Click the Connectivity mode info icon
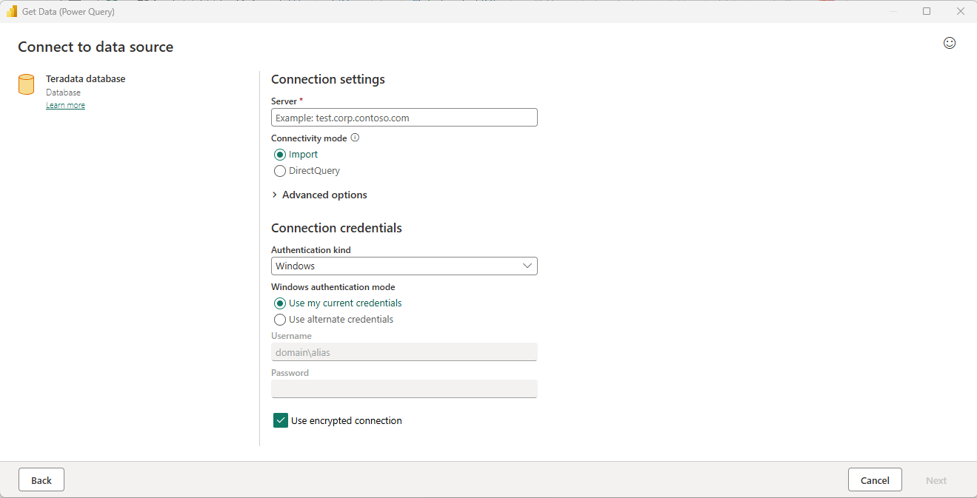Image resolution: width=977 pixels, height=498 pixels. tap(355, 138)
